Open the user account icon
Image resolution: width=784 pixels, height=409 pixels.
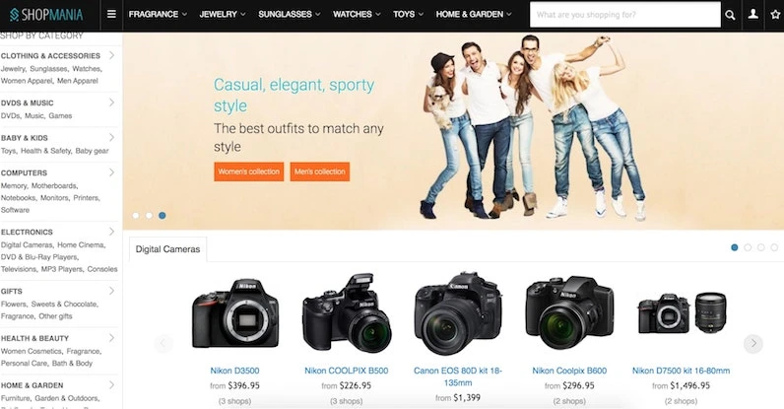pos(753,15)
